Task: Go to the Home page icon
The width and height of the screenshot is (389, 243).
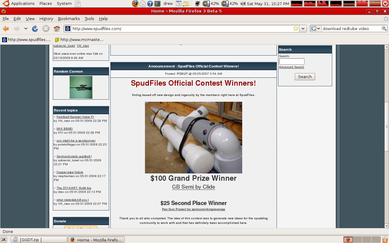Action: pos(57,29)
